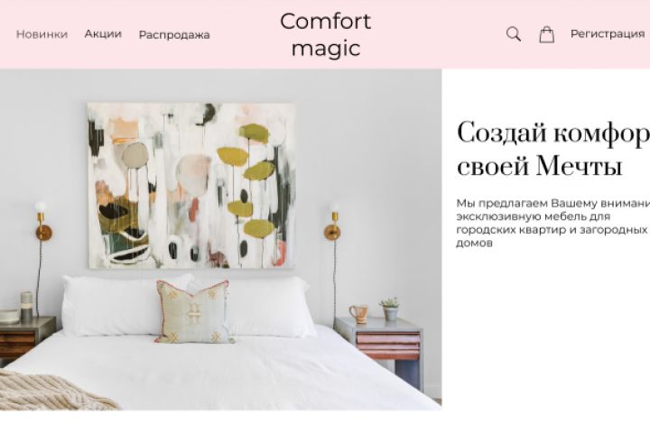The width and height of the screenshot is (650, 433).
Task: Go to the Новинки section
Action: pyautogui.click(x=42, y=34)
